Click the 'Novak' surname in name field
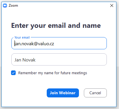The image size is (119, 109). pos(29,60)
